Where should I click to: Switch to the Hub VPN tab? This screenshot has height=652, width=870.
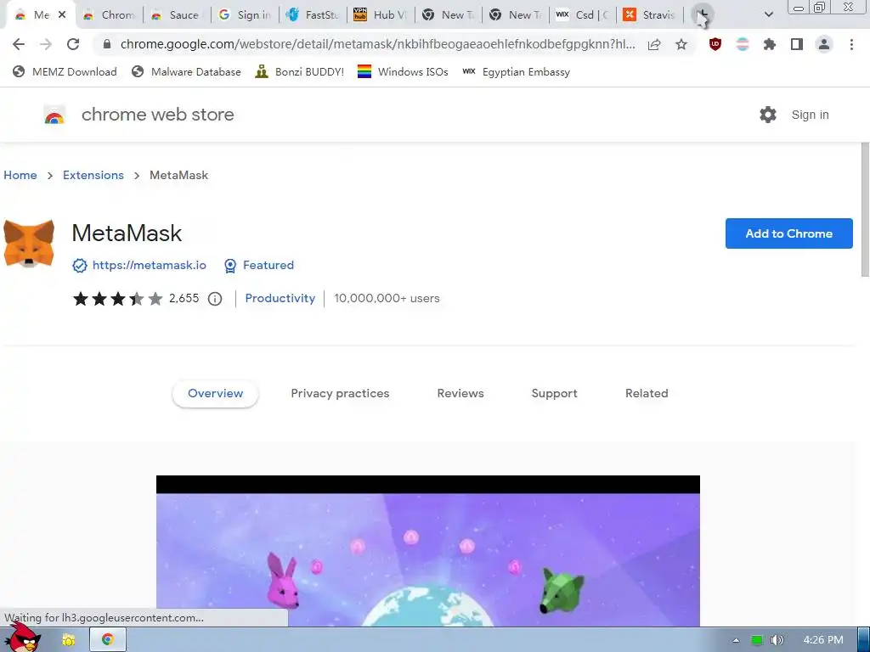tap(381, 15)
